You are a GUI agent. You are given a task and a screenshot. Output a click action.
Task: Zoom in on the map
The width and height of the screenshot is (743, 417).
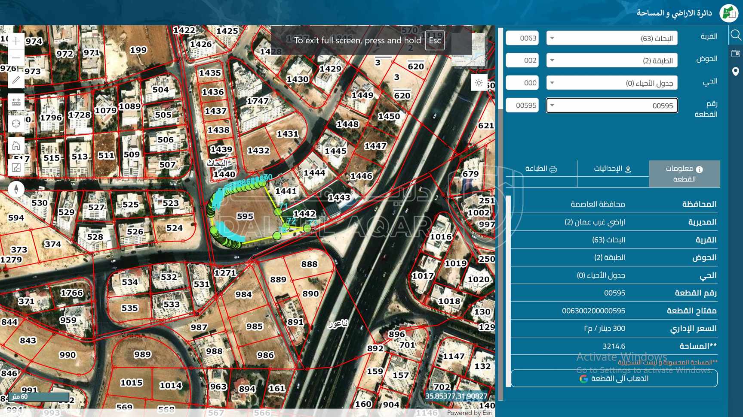click(16, 41)
